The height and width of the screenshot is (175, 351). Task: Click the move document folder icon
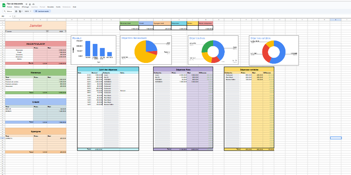tap(30, 4)
